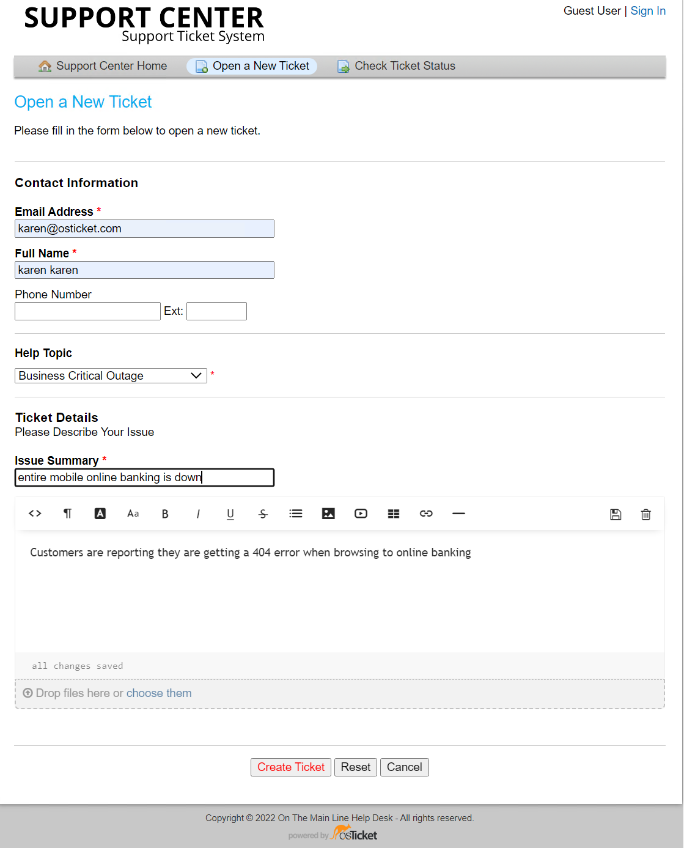Insert an image in editor
The height and width of the screenshot is (848, 684).
pyautogui.click(x=328, y=514)
